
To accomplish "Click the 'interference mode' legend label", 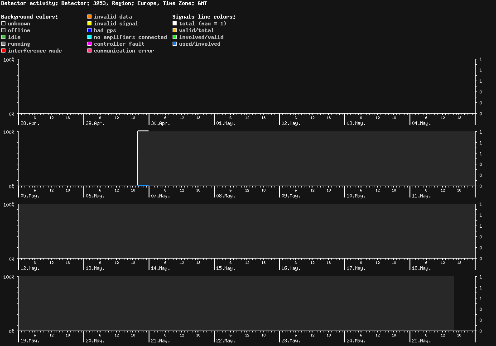I will (35, 51).
